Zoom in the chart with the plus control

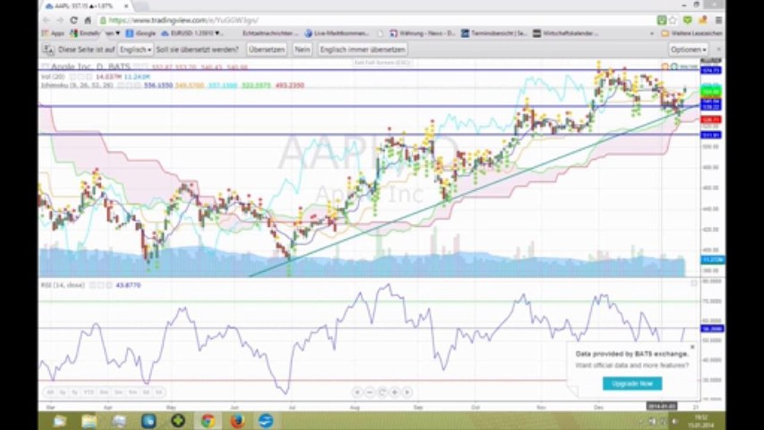point(394,392)
